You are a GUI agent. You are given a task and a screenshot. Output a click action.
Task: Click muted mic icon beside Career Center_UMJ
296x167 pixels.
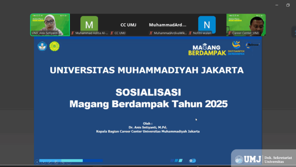(x=230, y=33)
